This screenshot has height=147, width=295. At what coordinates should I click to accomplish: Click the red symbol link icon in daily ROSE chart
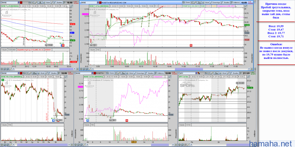21,2
